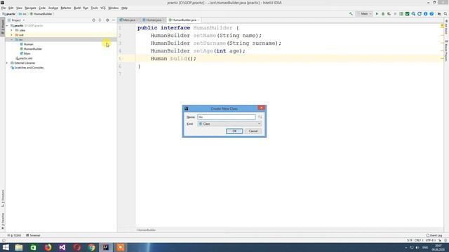
Task: Click the Build project hammer icon
Action: (351, 14)
